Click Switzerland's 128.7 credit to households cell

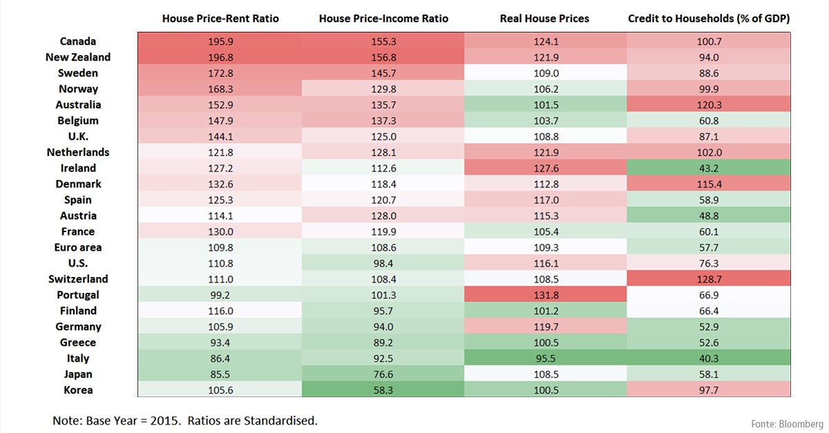(x=709, y=279)
